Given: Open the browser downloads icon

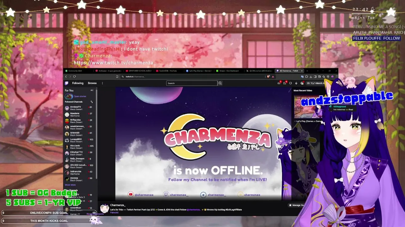Looking at the screenshot, I should click(x=311, y=77).
